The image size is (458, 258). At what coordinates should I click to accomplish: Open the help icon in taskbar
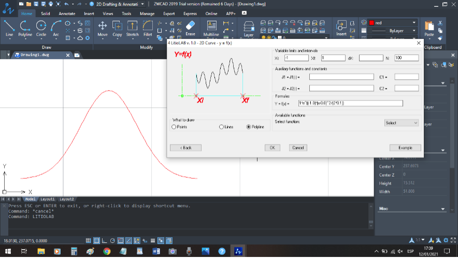coord(222,251)
